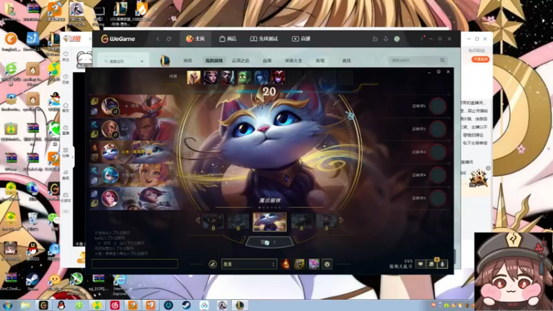Select the first teammate row
This screenshot has width=553, height=311.
(134, 106)
